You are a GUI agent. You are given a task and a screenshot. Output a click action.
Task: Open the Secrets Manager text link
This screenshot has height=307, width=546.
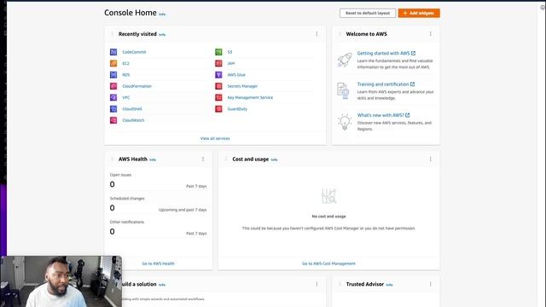tap(242, 86)
